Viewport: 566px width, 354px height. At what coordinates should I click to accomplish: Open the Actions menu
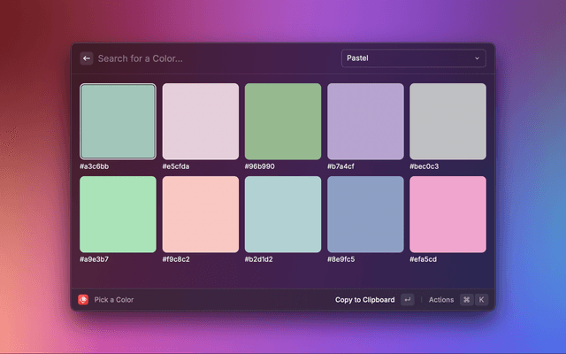[440, 300]
